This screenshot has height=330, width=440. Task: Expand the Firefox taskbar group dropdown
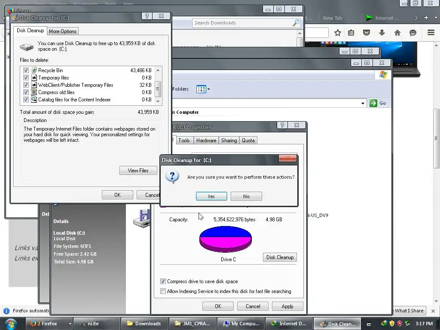point(70,324)
